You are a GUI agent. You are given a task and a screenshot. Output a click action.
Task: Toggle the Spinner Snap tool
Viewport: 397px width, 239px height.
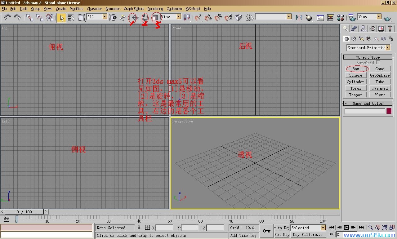[228, 17]
